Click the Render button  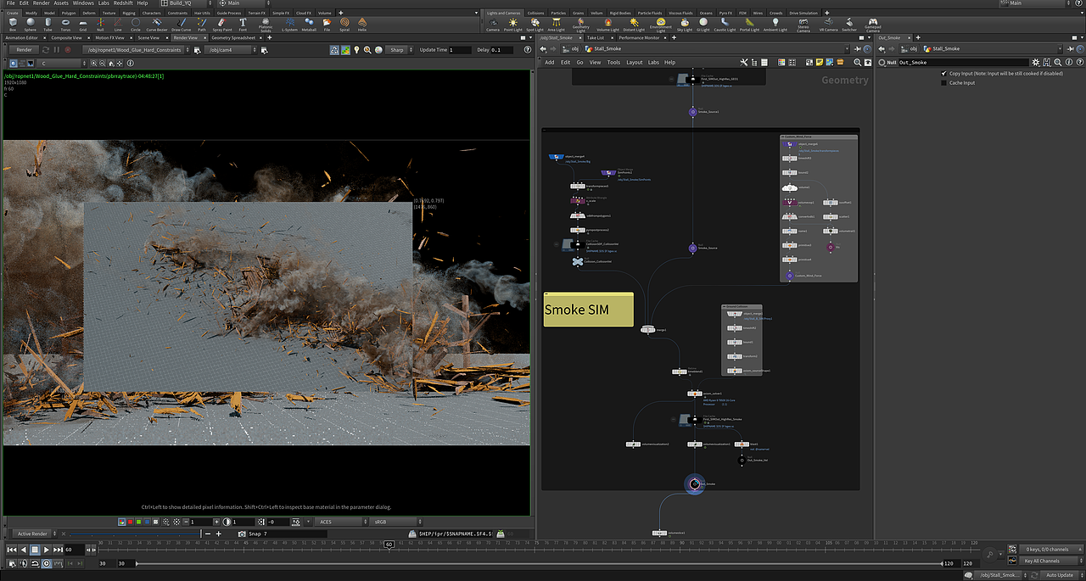(x=25, y=50)
